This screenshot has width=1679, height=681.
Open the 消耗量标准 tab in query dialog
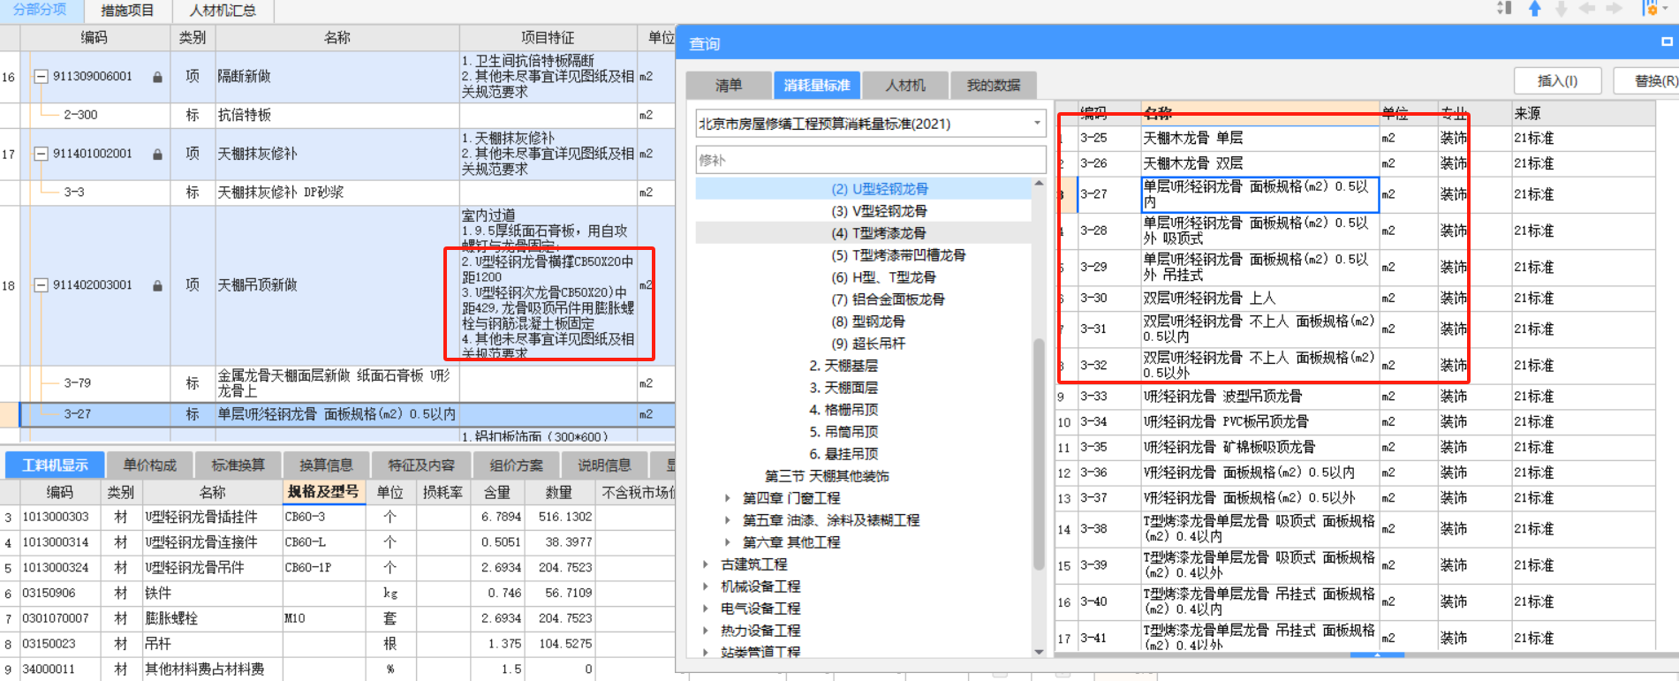pos(816,86)
